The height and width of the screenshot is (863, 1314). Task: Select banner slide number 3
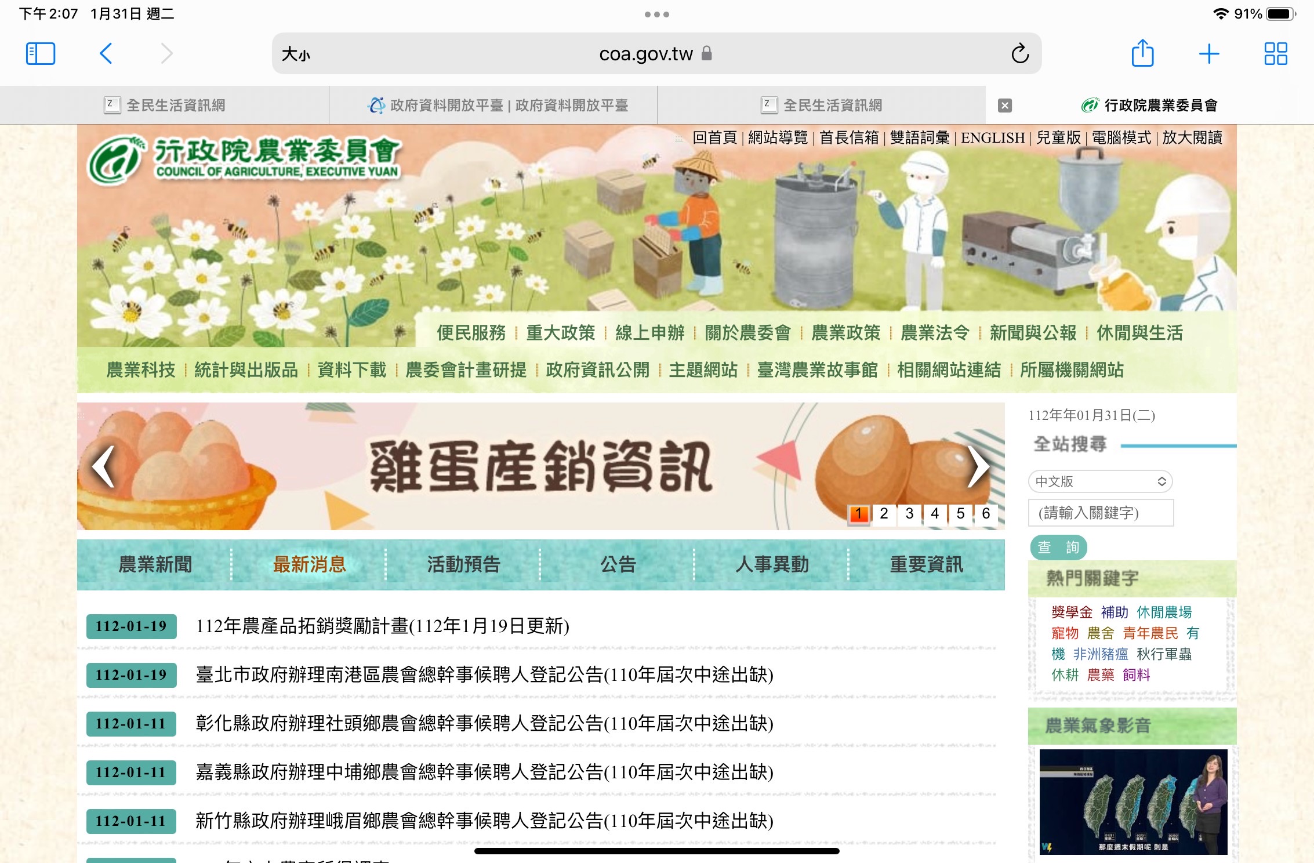(909, 514)
